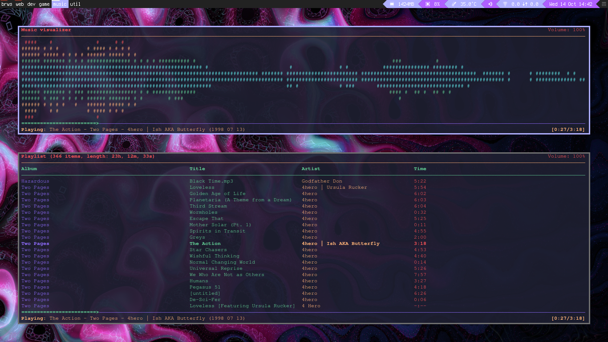Select the Greys track
Image resolution: width=608 pixels, height=342 pixels.
click(x=197, y=237)
